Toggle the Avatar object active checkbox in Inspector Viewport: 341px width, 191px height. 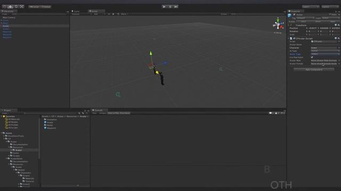294,15
